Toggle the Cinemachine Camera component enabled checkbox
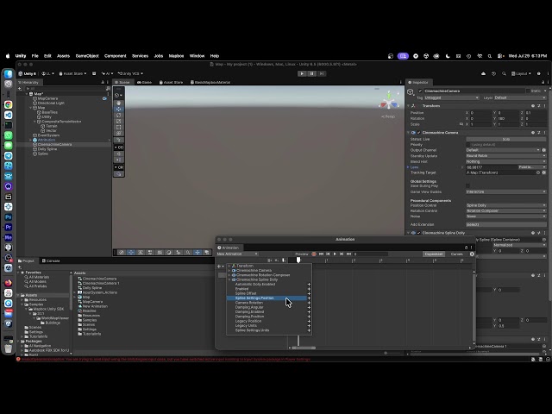This screenshot has width=552, height=414. tap(419, 133)
